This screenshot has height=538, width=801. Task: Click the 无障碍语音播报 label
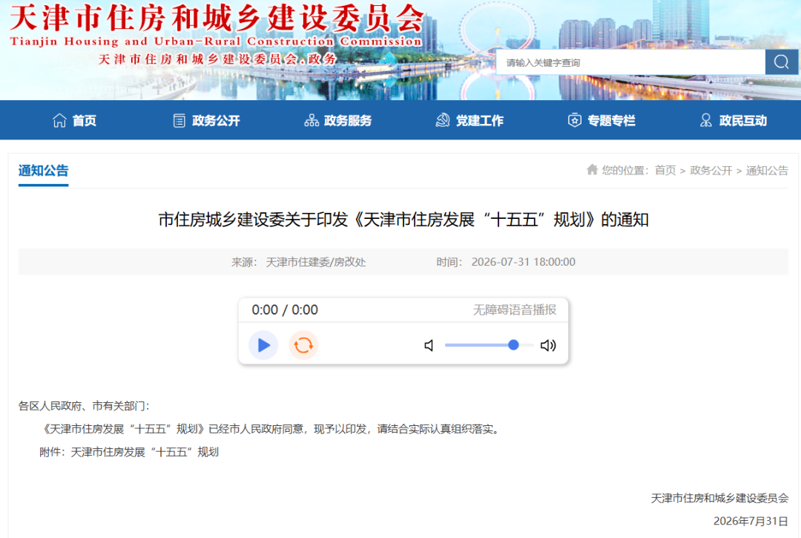515,309
